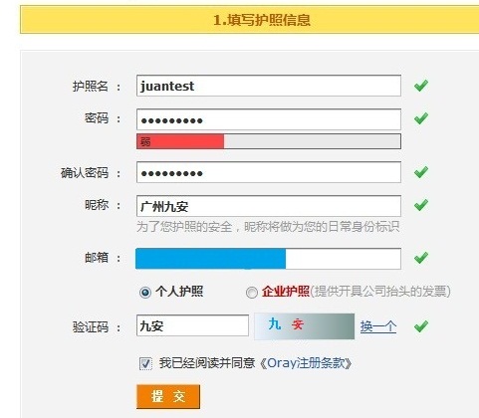Toggle the 我已经阅读并同意 checkbox
Viewport: 479px width, 418px height.
coord(145,363)
